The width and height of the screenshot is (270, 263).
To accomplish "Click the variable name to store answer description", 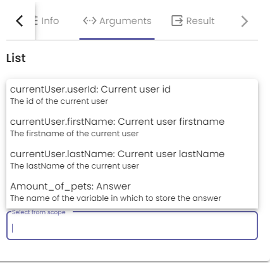I will point(116,198).
